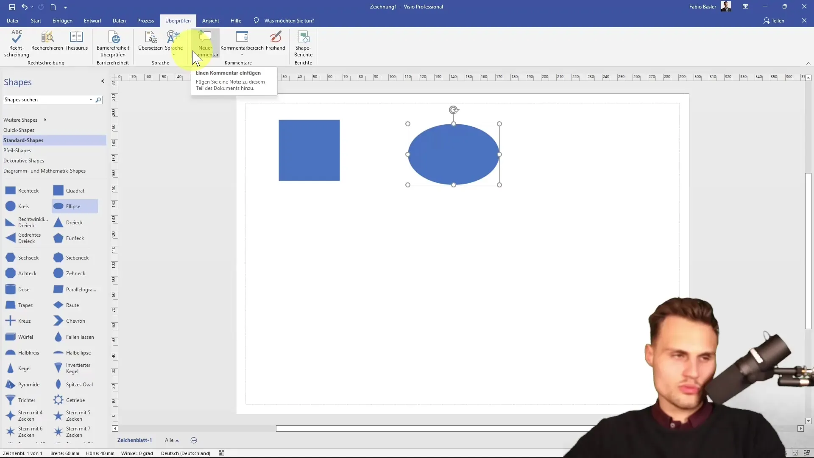814x458 pixels.
Task: Switch to the Daten tab
Action: pyautogui.click(x=119, y=20)
